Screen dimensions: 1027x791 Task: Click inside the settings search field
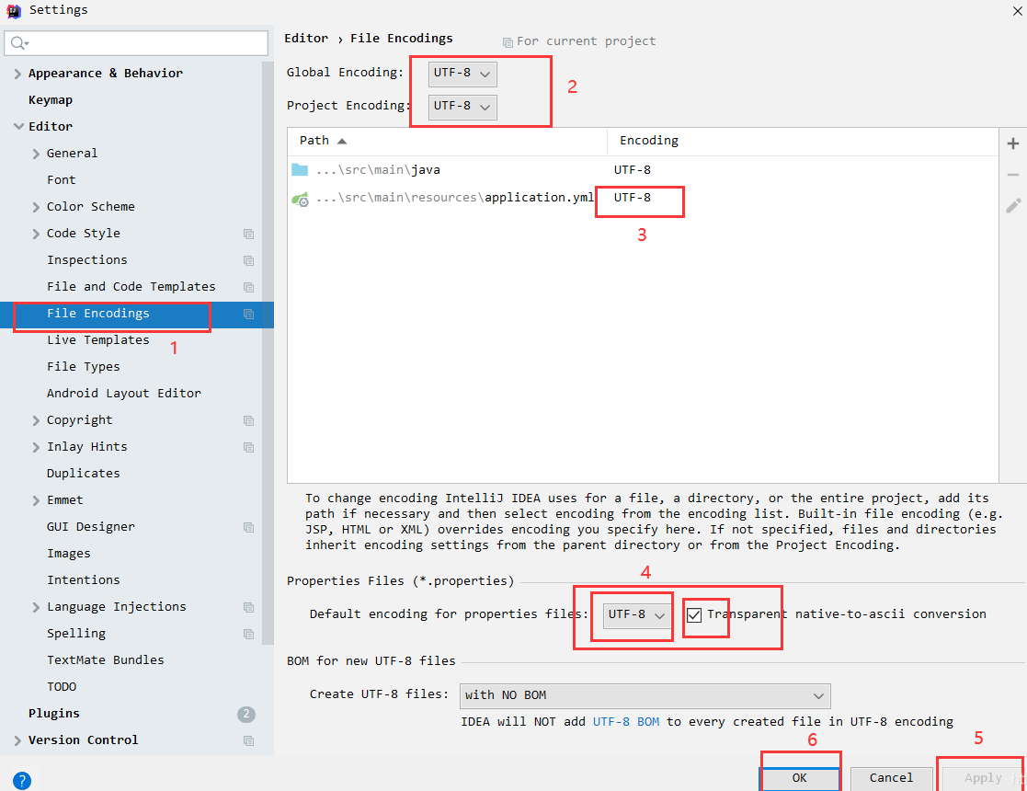pyautogui.click(x=136, y=43)
